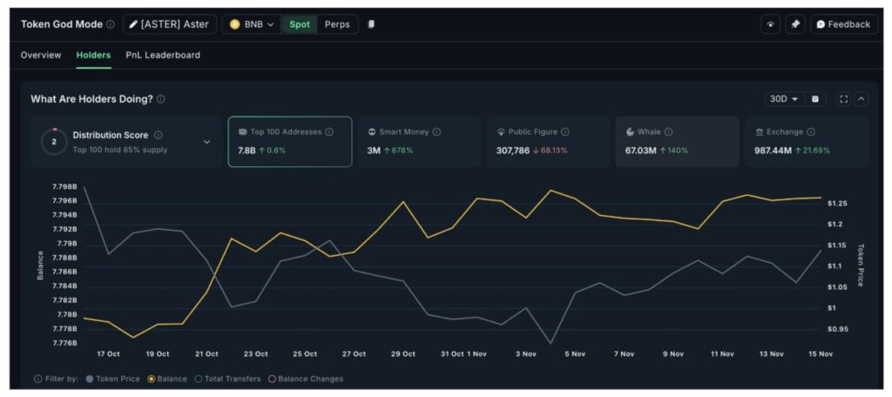This screenshot has width=892, height=397.
Task: Click info icon beside Token God Mode
Action: click(x=111, y=24)
